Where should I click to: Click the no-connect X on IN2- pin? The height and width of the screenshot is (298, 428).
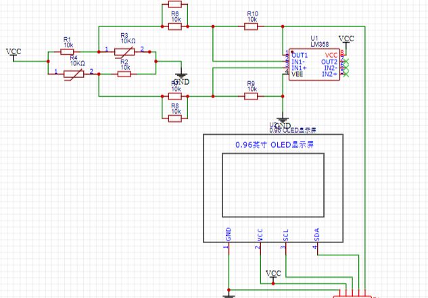(346, 68)
